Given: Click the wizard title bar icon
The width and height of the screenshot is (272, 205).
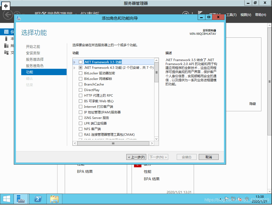Looking at the screenshot, I should click(19, 18).
